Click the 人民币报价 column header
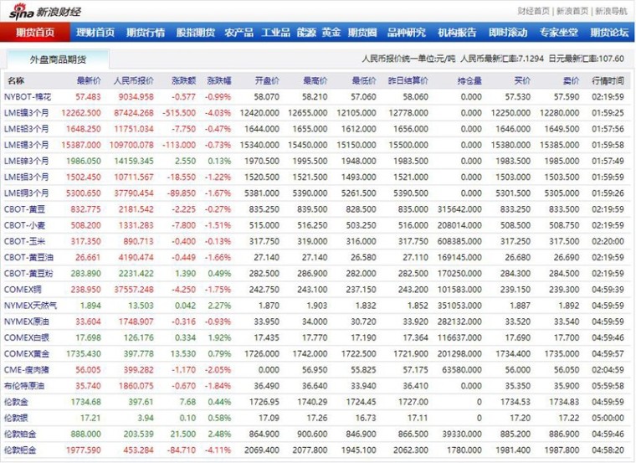Viewport: 636px width, 463px height. coord(133,80)
